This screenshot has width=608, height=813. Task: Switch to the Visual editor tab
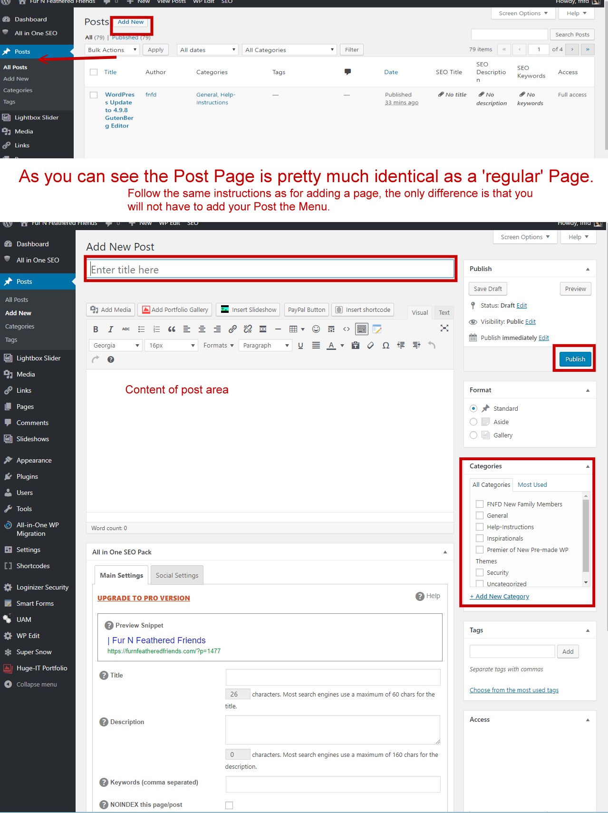point(420,312)
